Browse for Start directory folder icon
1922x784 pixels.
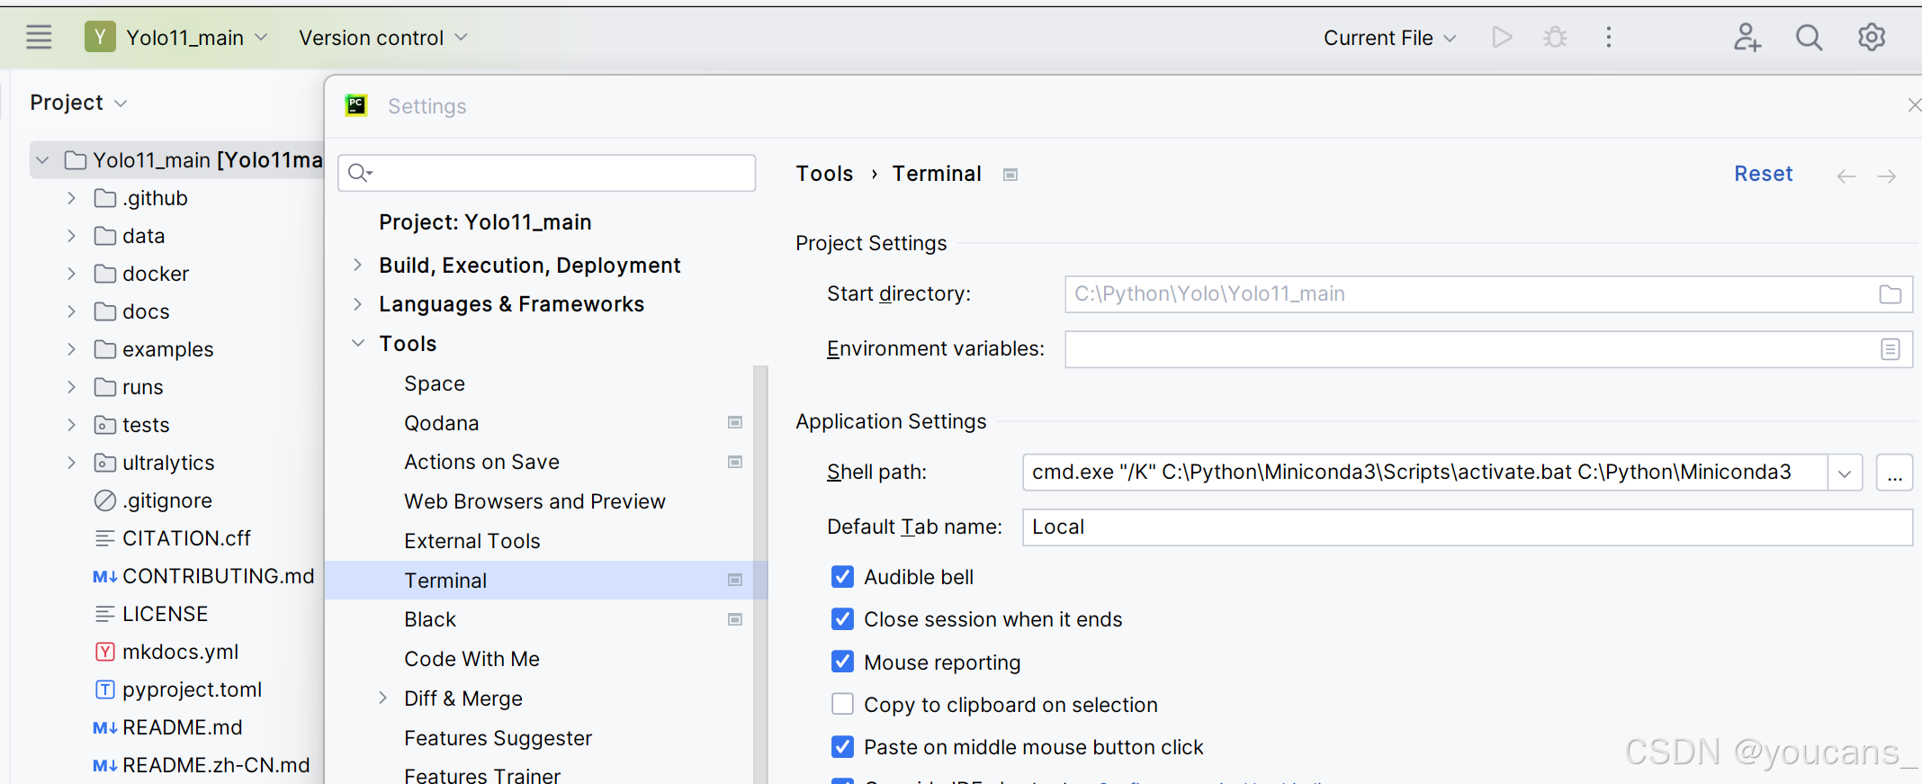pyautogui.click(x=1890, y=294)
